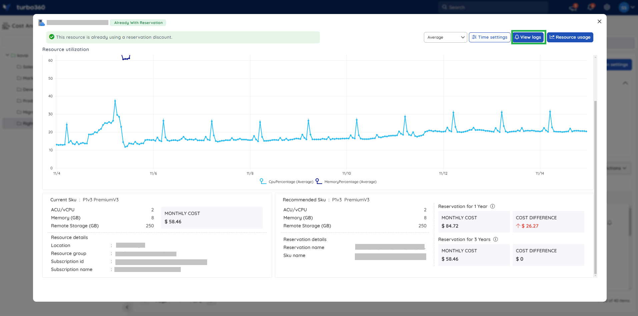This screenshot has height=316, width=638.
Task: Close the resource details dialog
Action: tap(599, 21)
